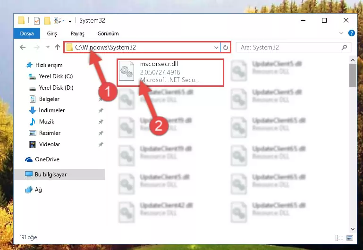The image size is (363, 250).
Task: Click the Properties checkmark icon in title bar
Action: (x=36, y=21)
